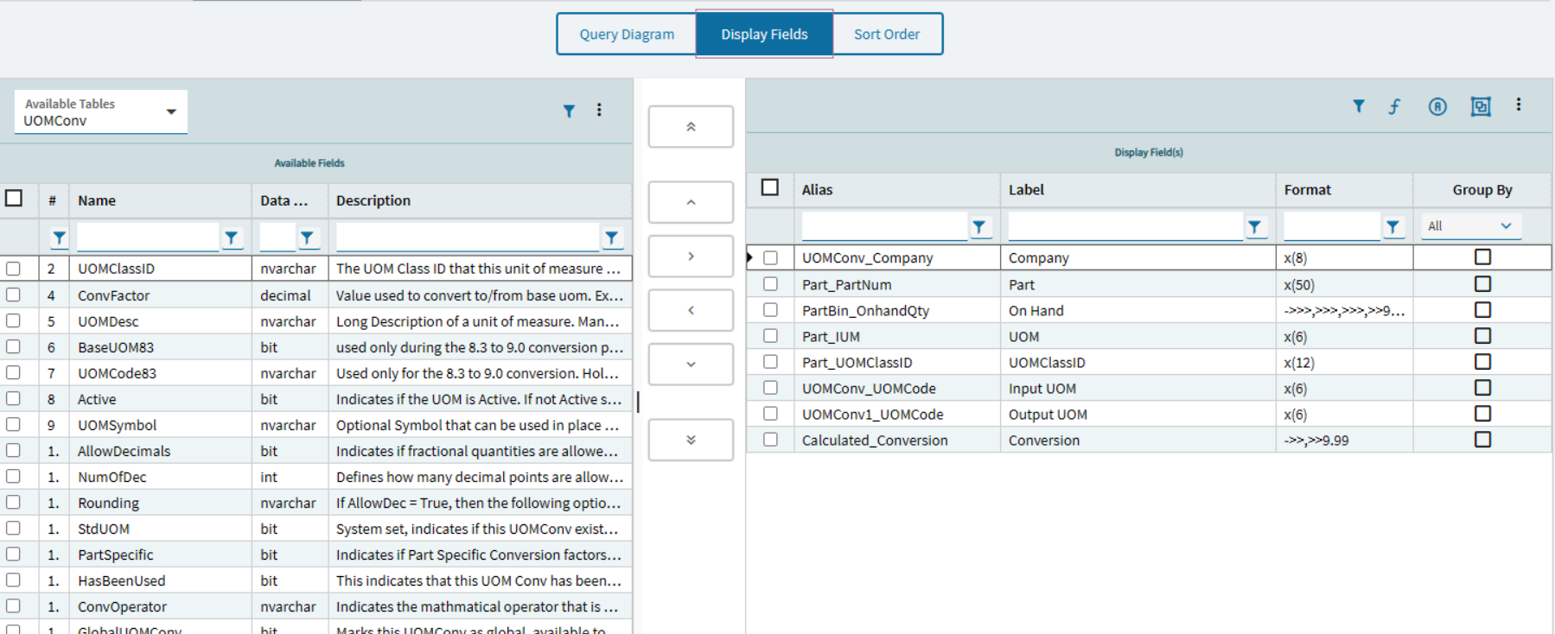The width and height of the screenshot is (1555, 634).
Task: Click the filter icon next to Available Tables
Action: click(x=569, y=111)
